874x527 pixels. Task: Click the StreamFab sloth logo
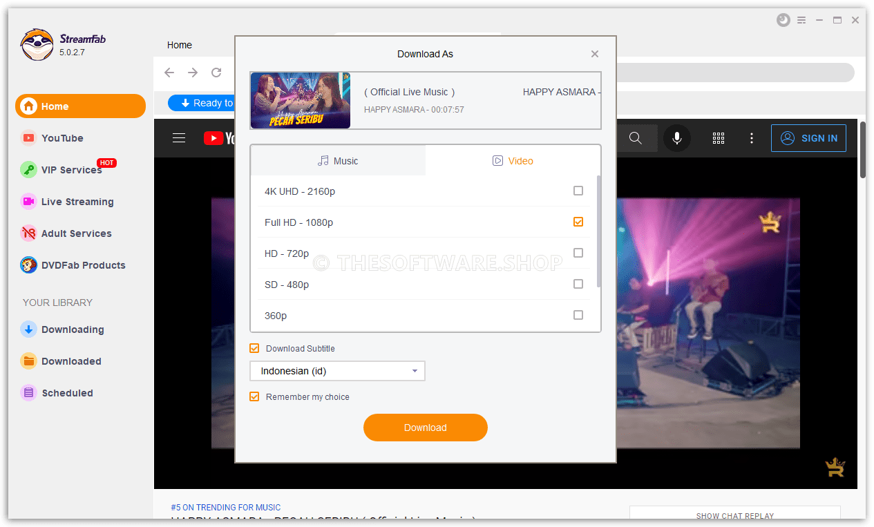pyautogui.click(x=37, y=45)
